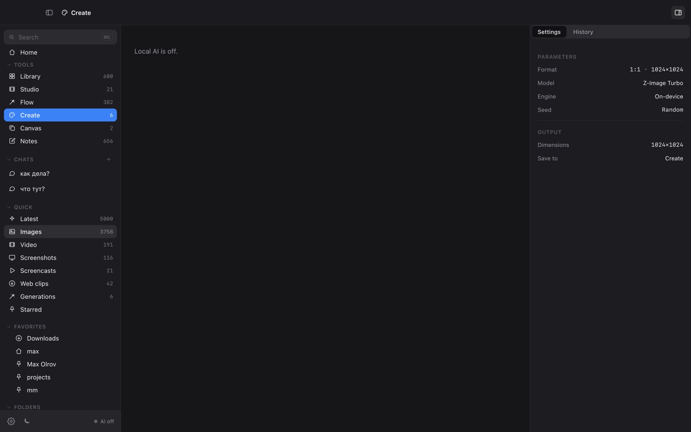Collapse the TOOLS section
Viewport: 691px width, 432px height.
pyautogui.click(x=20, y=64)
